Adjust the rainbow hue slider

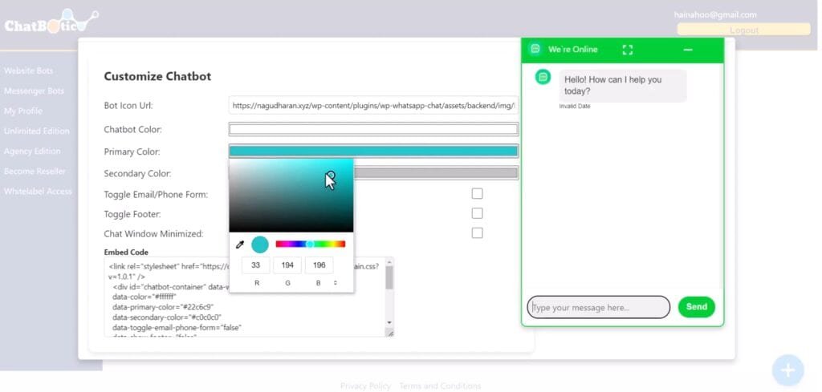pyautogui.click(x=311, y=244)
